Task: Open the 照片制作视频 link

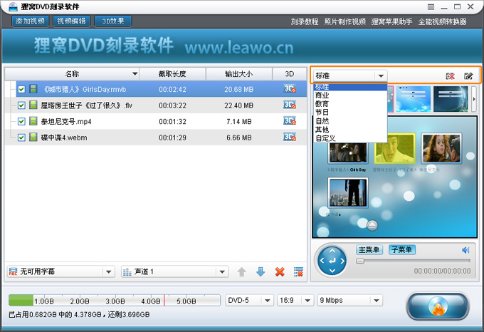Action: [x=344, y=21]
